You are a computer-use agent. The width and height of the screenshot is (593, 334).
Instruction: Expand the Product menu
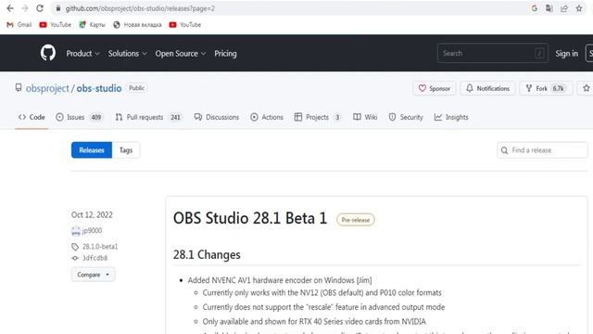(82, 54)
